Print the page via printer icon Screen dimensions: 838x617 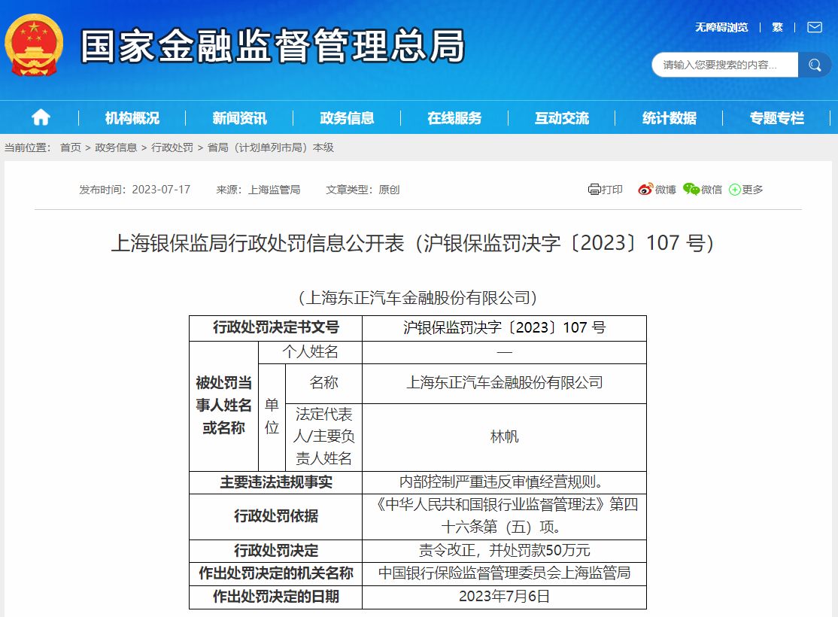point(605,190)
